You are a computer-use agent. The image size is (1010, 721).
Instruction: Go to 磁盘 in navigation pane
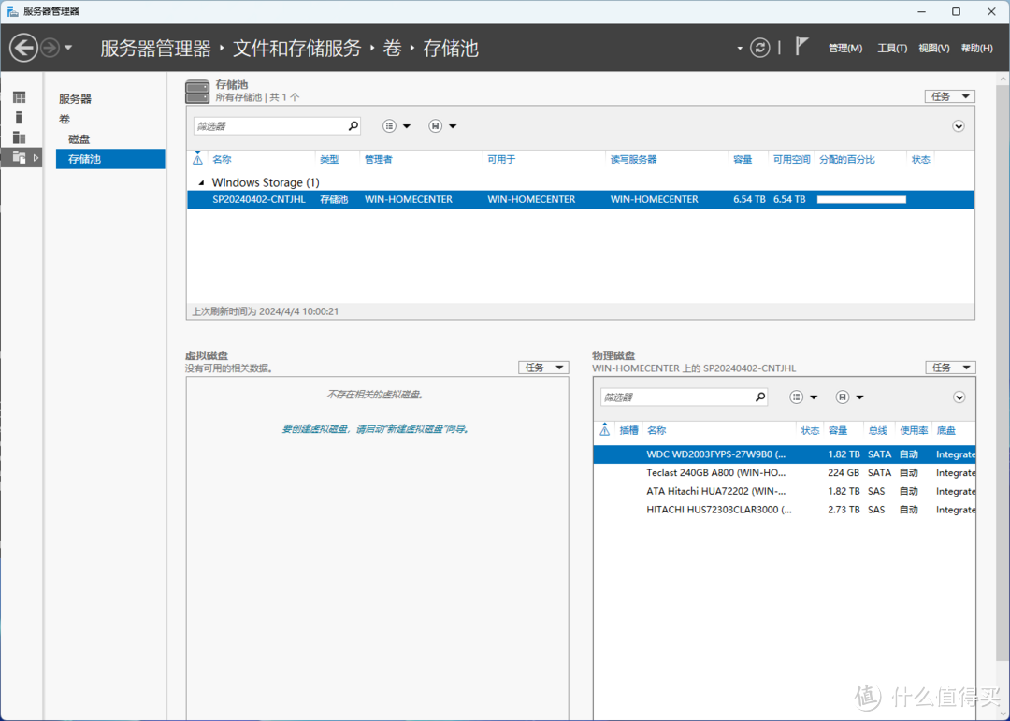coord(79,138)
